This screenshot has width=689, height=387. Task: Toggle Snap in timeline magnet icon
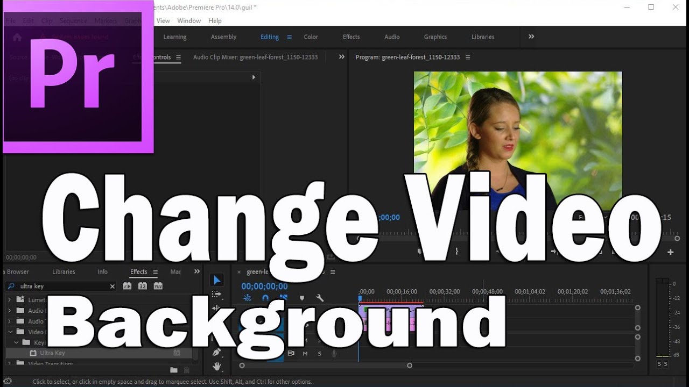tap(265, 298)
